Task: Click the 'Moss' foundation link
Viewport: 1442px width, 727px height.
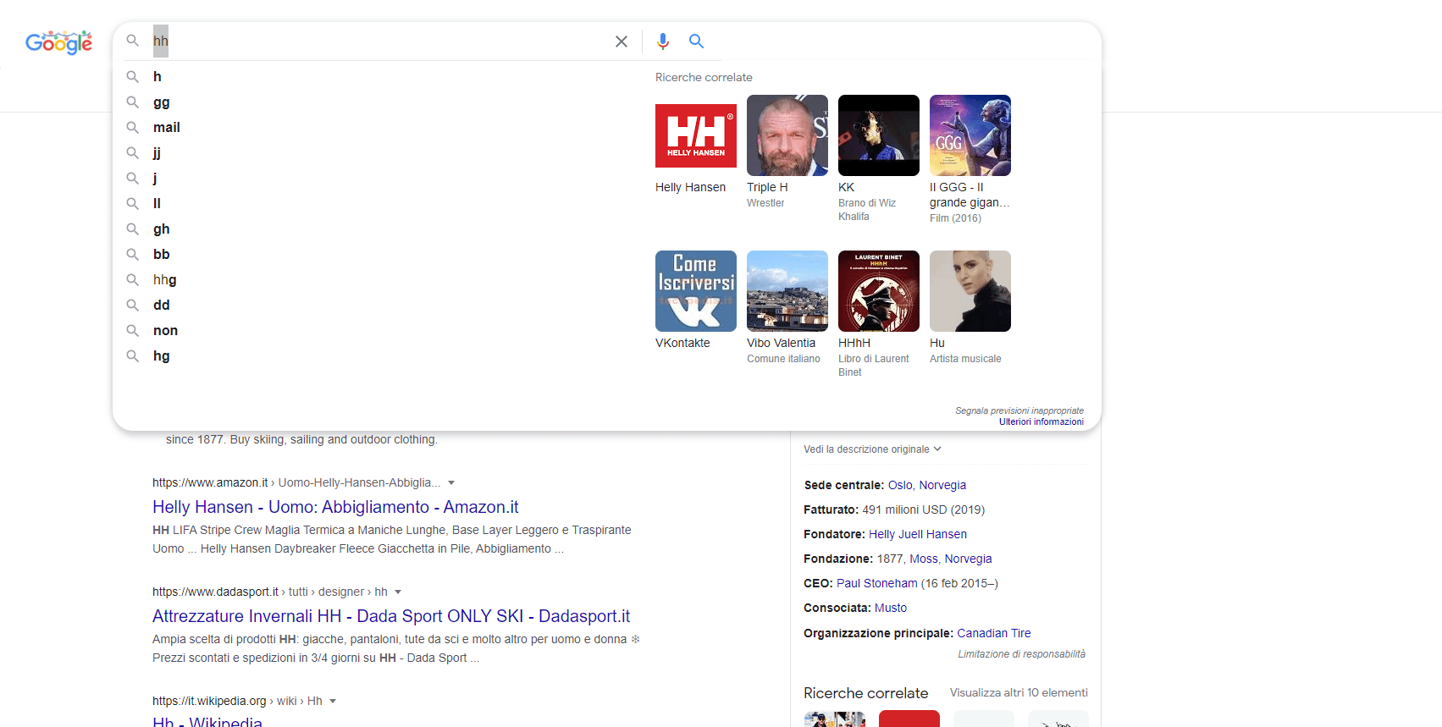Action: click(x=924, y=559)
